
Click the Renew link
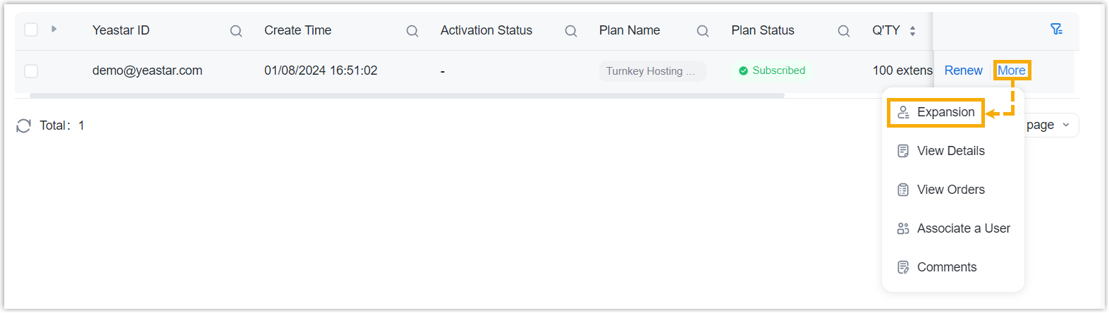963,70
